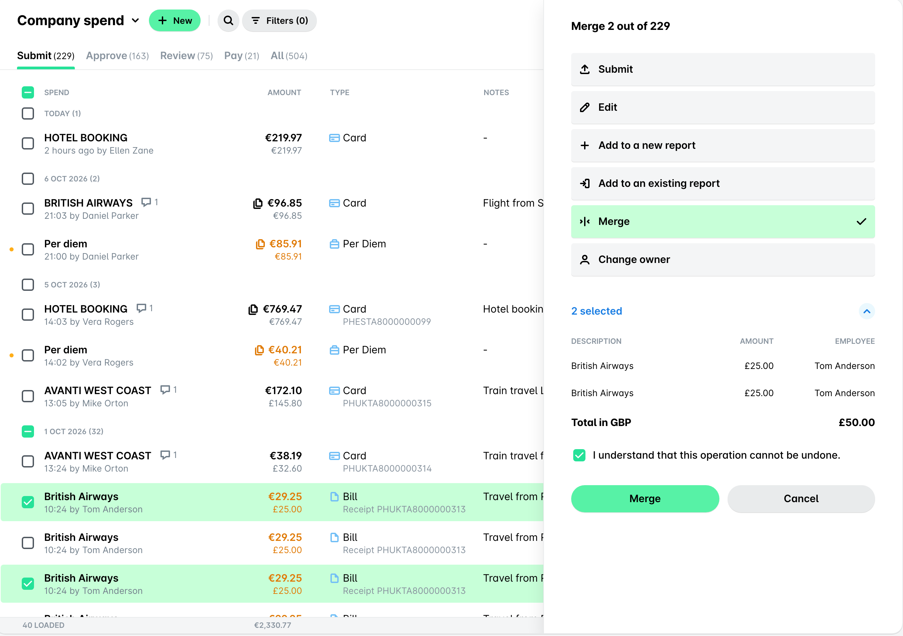The height and width of the screenshot is (636, 903).
Task: Select the BRITISH AIRWAYS by Daniel Parker checkbox
Action: point(28,209)
